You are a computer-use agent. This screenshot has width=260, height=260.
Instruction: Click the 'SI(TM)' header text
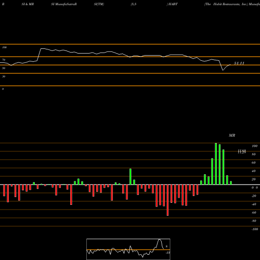coord(99,4)
